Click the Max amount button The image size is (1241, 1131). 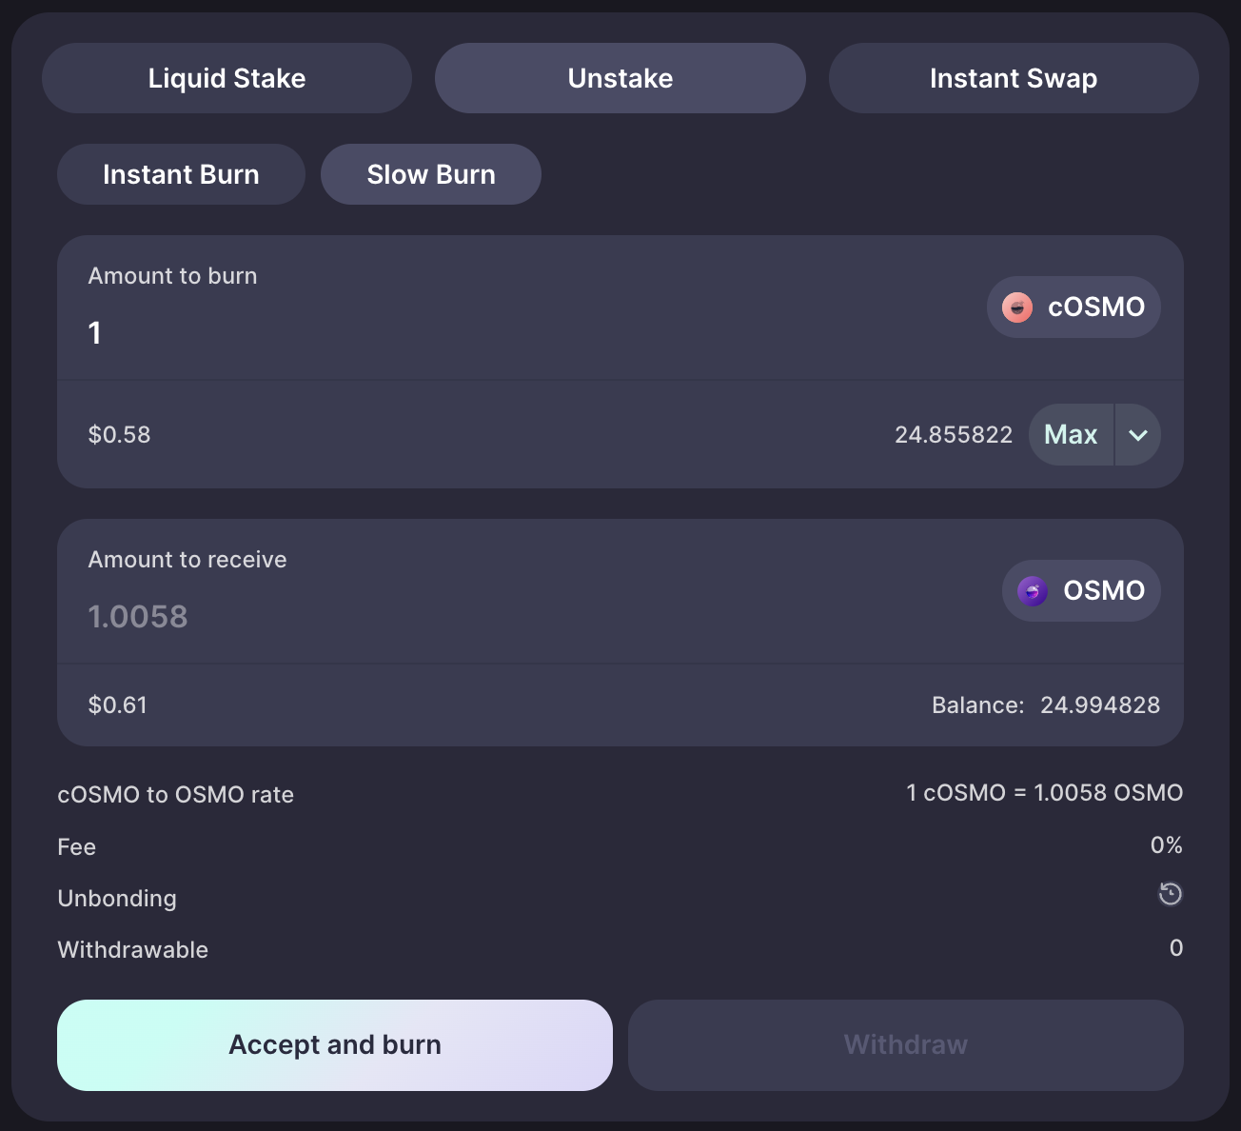(1072, 435)
